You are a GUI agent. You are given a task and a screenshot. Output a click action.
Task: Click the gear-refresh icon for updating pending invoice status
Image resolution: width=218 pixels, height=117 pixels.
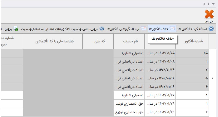pos(102,29)
